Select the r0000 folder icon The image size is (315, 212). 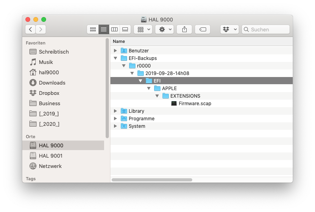click(132, 66)
